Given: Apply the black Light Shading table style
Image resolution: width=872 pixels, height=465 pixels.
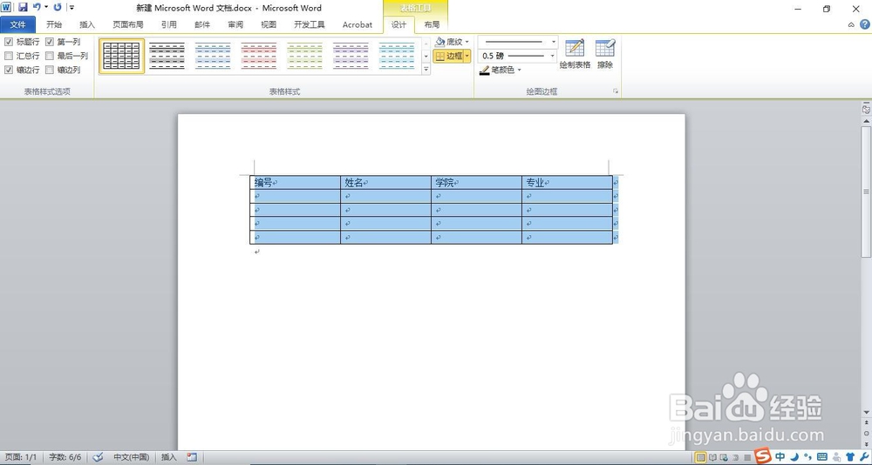Looking at the screenshot, I should click(x=167, y=56).
